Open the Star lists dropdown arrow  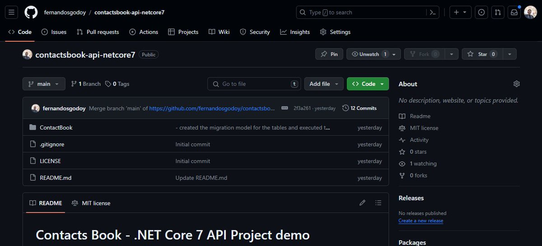click(509, 54)
